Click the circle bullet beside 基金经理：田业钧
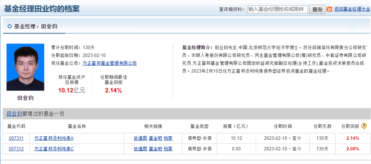The width and height of the screenshot is (371, 164). pos(10,26)
